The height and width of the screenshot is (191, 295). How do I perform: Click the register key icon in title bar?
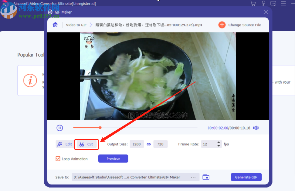coord(263,3)
